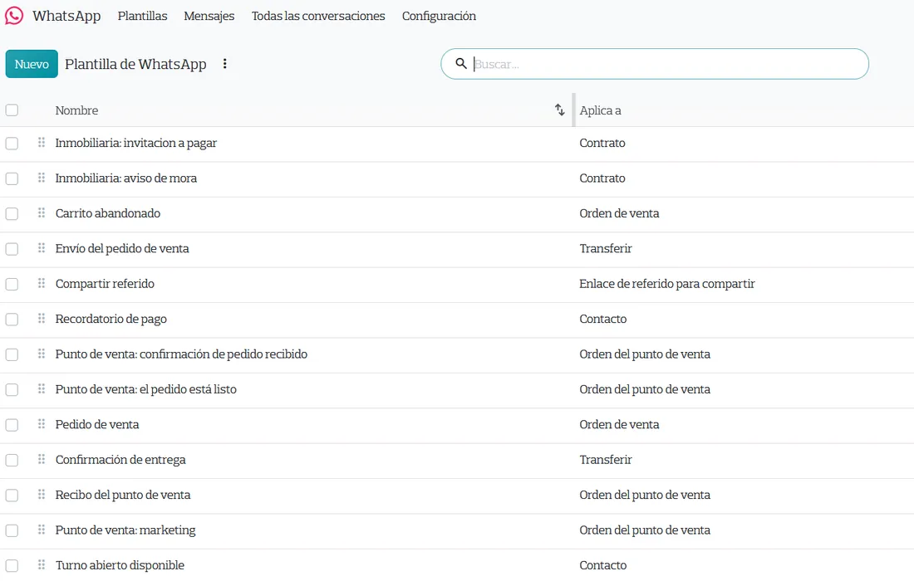914x581 pixels.
Task: Grab drag handle for confirmación de pedido recibido
Action: 42,354
